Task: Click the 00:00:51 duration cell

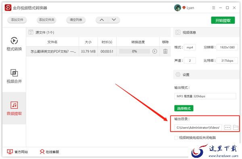Action: [107, 51]
